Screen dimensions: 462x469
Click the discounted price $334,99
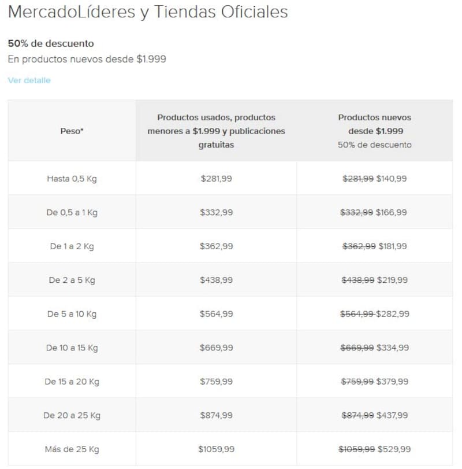[393, 348]
